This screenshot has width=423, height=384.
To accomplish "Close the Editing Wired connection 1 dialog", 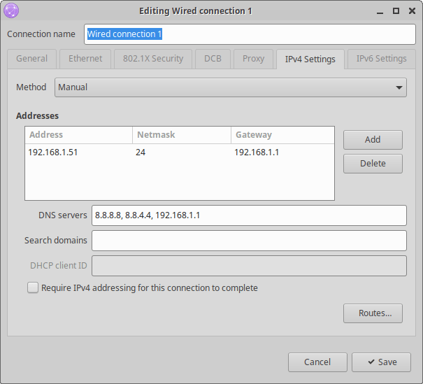I will (412, 10).
